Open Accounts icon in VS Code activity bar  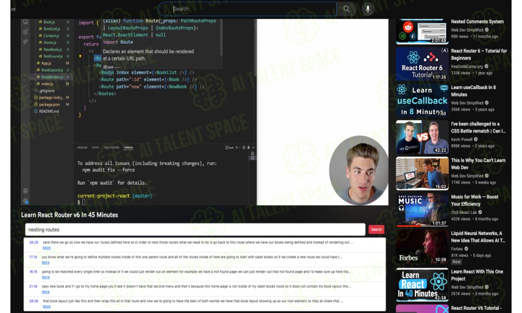pos(26,191)
